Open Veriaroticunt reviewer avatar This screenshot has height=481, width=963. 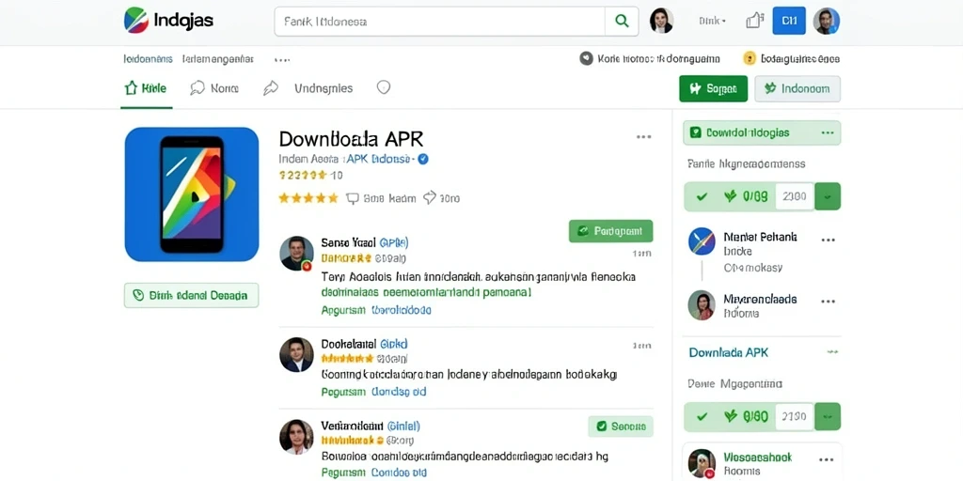pyautogui.click(x=296, y=436)
